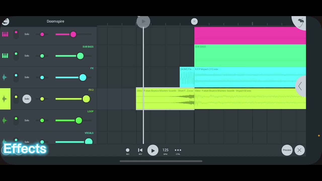Open the CTRL three-dots menu
This screenshot has width=322, height=181.
click(x=178, y=151)
